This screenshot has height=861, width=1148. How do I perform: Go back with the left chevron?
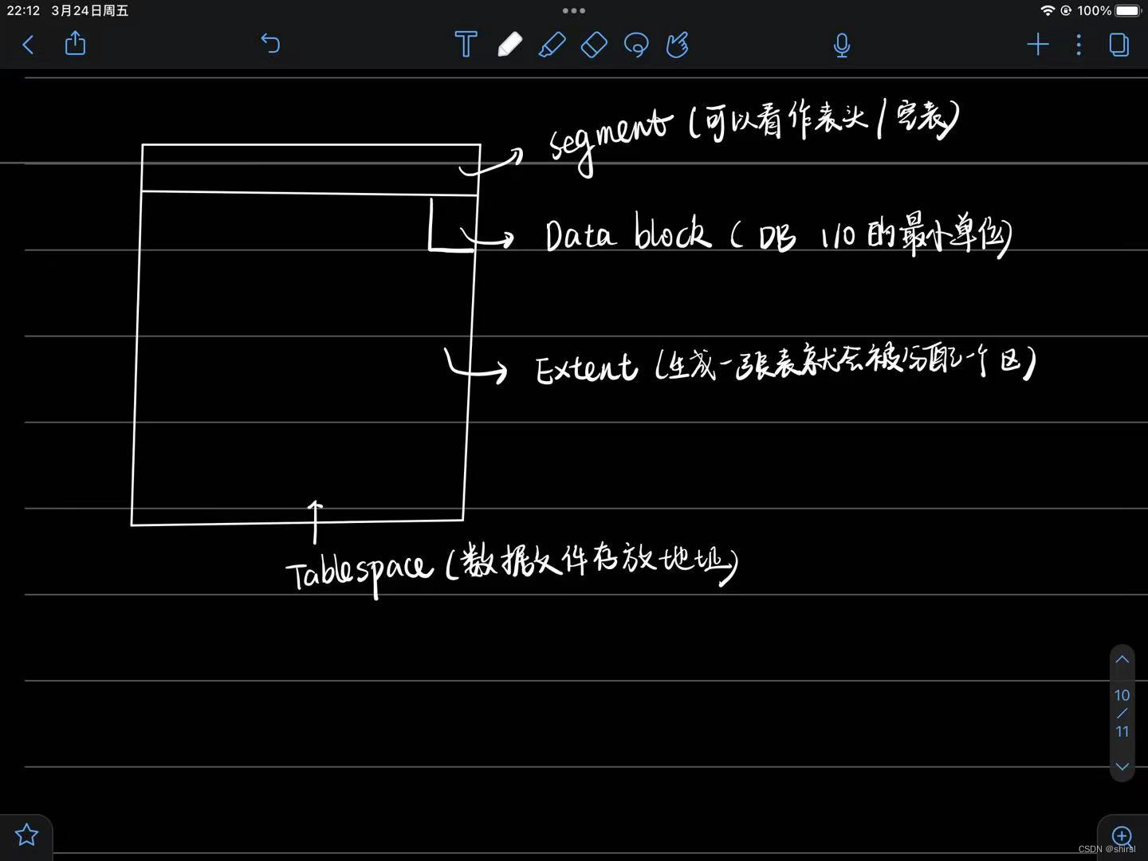coord(28,45)
